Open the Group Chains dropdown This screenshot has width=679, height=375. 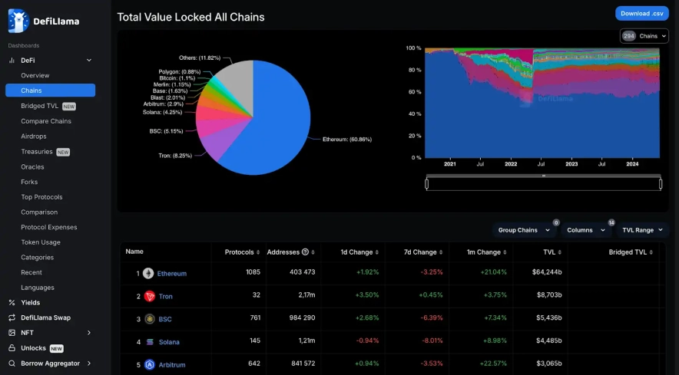pos(524,230)
